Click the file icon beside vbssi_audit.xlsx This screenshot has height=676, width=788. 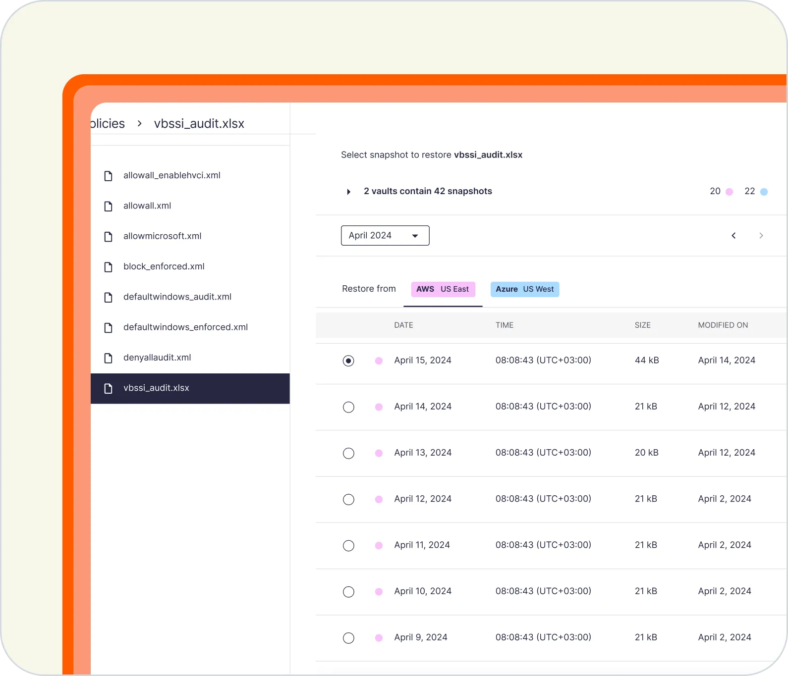[x=108, y=388]
